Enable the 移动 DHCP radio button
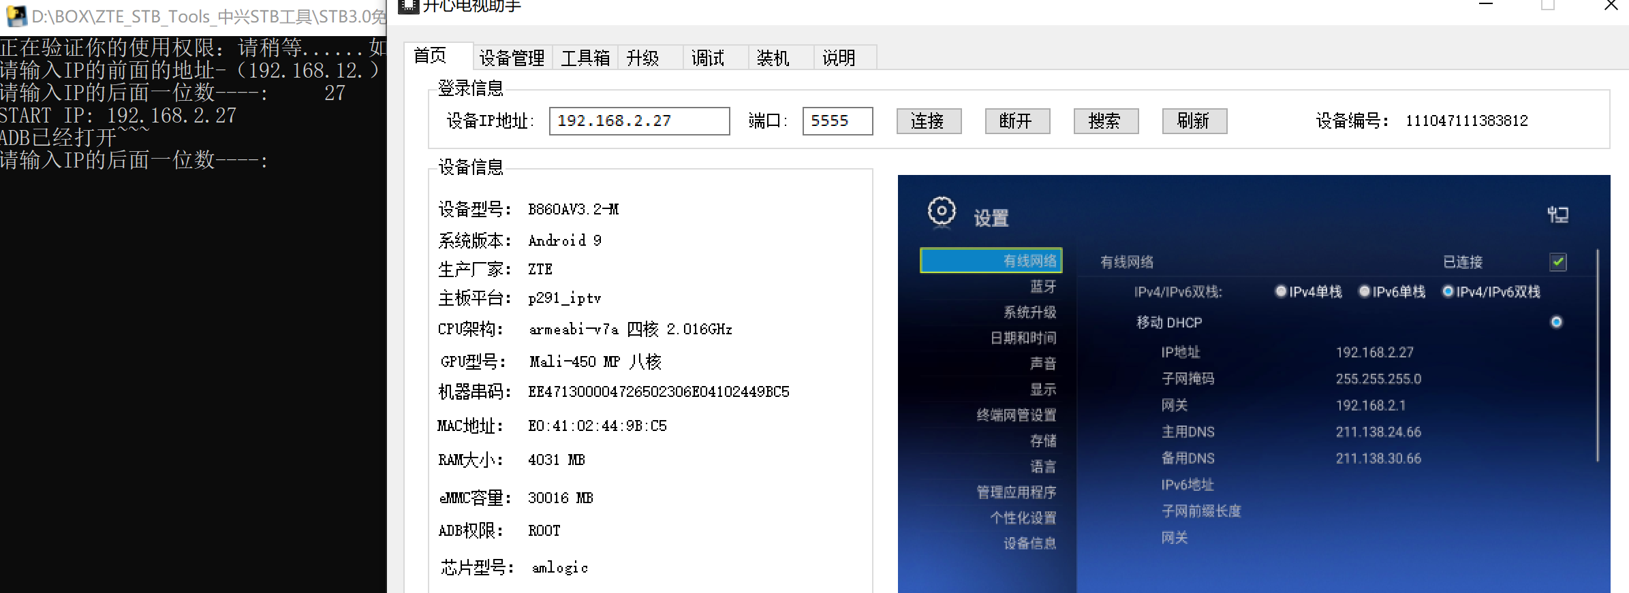 pos(1556,322)
